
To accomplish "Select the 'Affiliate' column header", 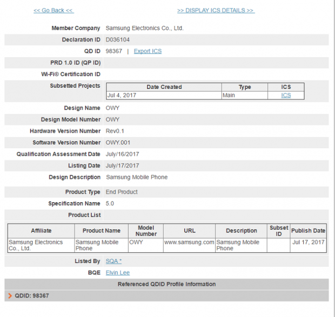I will (x=41, y=231).
